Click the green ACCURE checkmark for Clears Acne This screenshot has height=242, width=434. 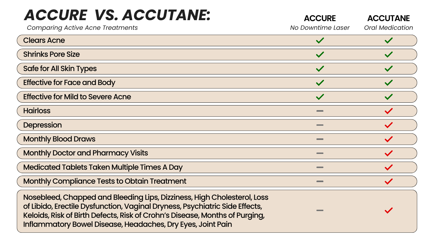click(x=320, y=40)
